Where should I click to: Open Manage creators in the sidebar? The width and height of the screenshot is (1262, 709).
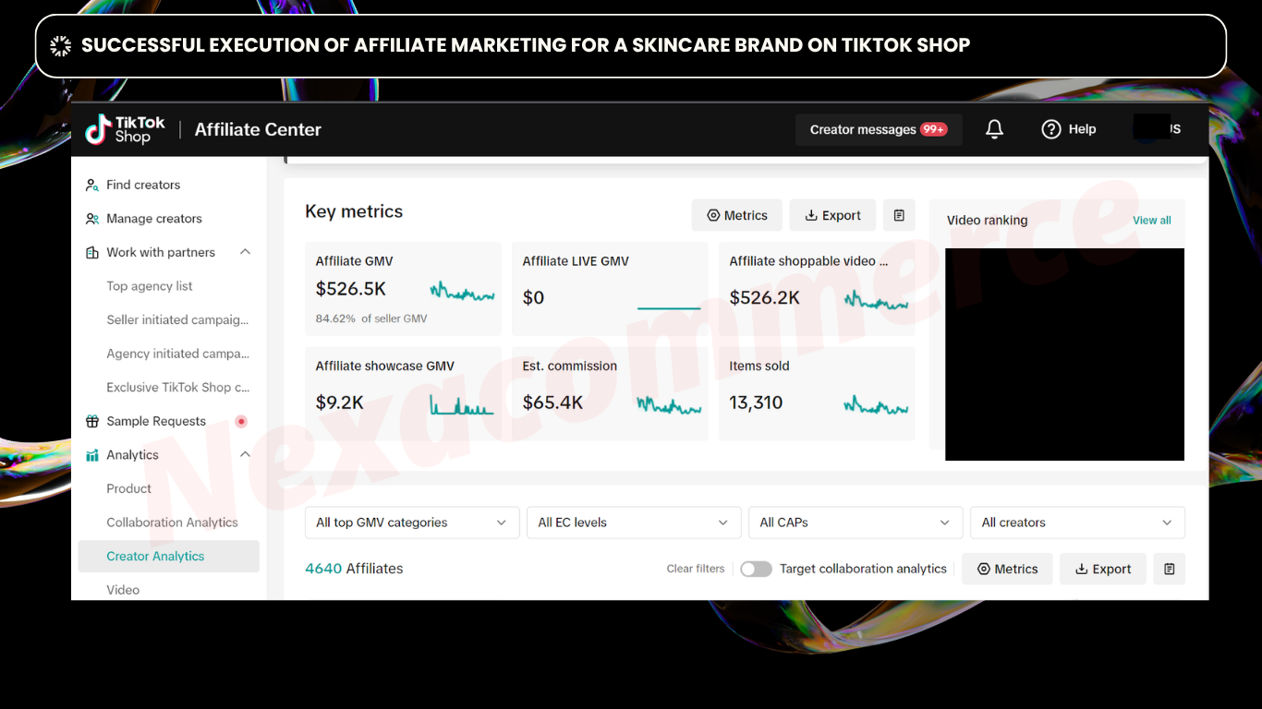pos(153,219)
